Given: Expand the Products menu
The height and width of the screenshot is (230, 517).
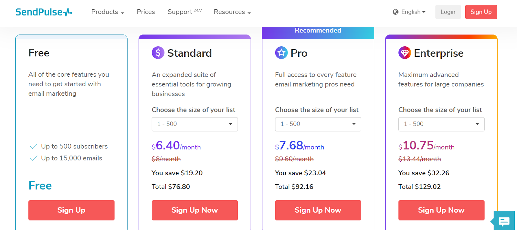Looking at the screenshot, I should (107, 12).
